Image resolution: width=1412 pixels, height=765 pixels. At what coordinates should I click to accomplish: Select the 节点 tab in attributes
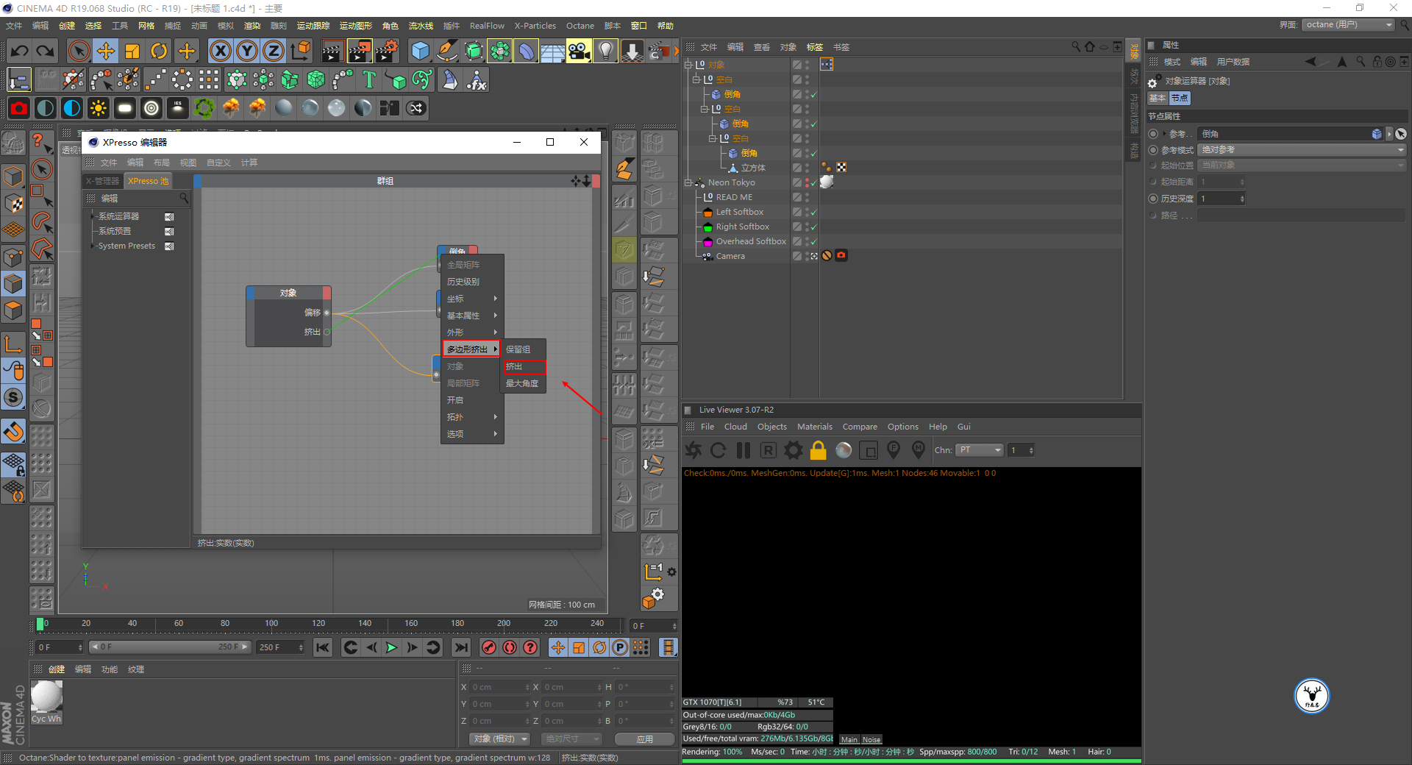(1180, 98)
